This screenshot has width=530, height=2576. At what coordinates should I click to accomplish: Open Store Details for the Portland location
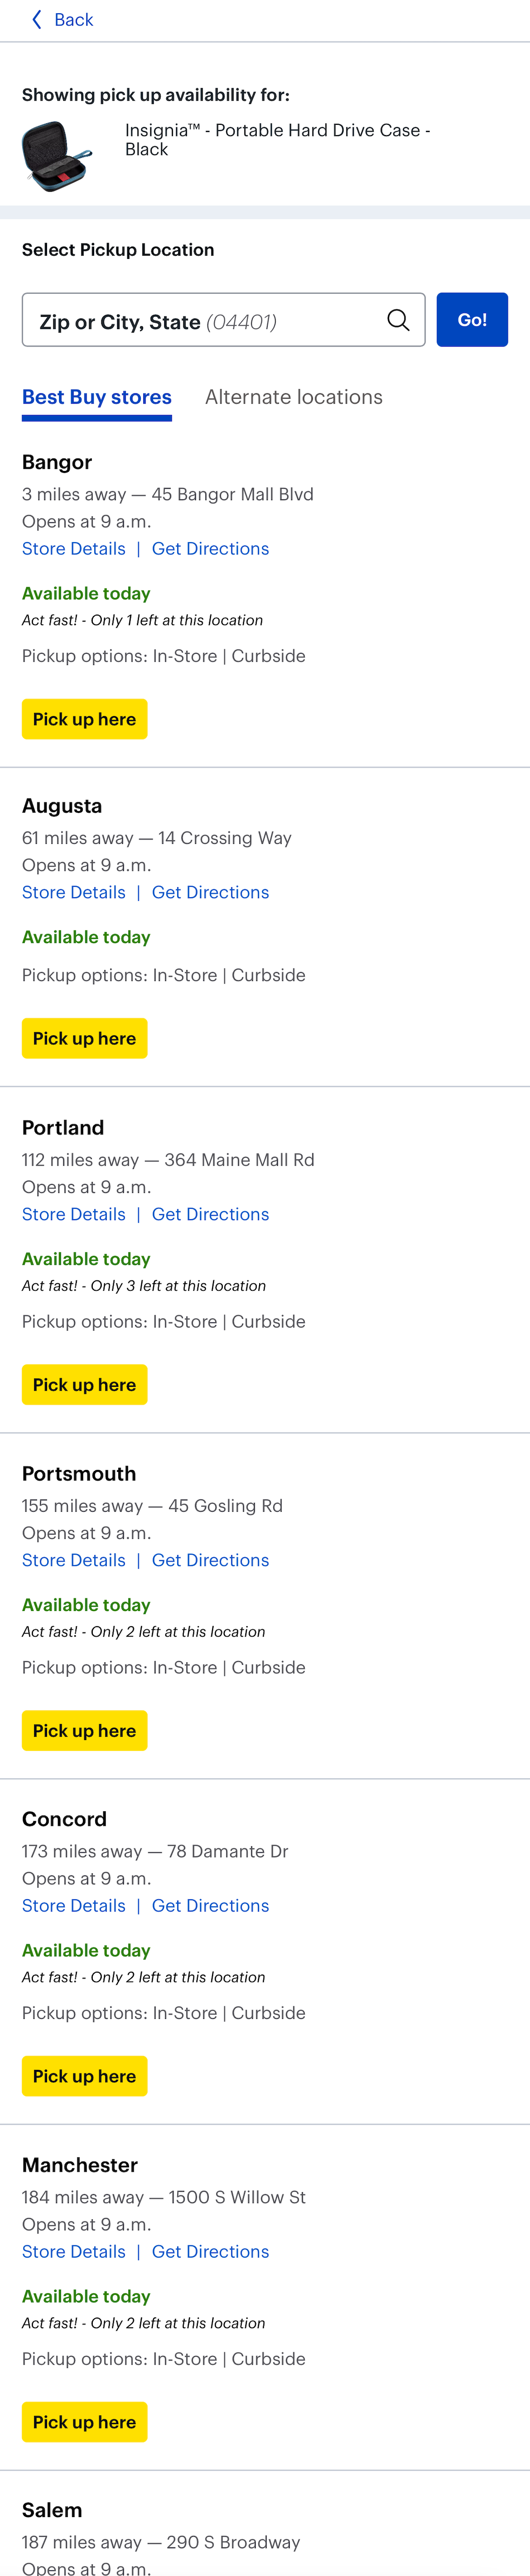coord(72,1214)
